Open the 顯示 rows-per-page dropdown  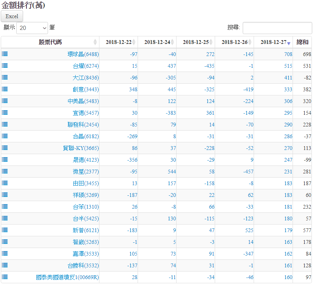point(32,28)
